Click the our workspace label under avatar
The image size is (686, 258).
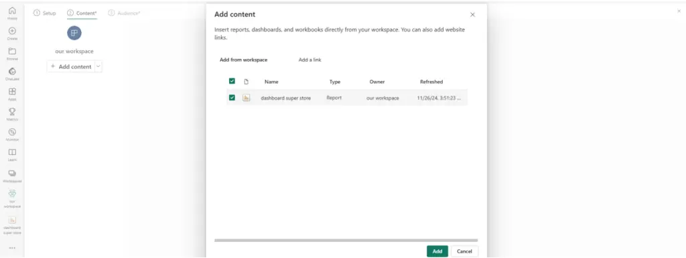[x=74, y=51]
